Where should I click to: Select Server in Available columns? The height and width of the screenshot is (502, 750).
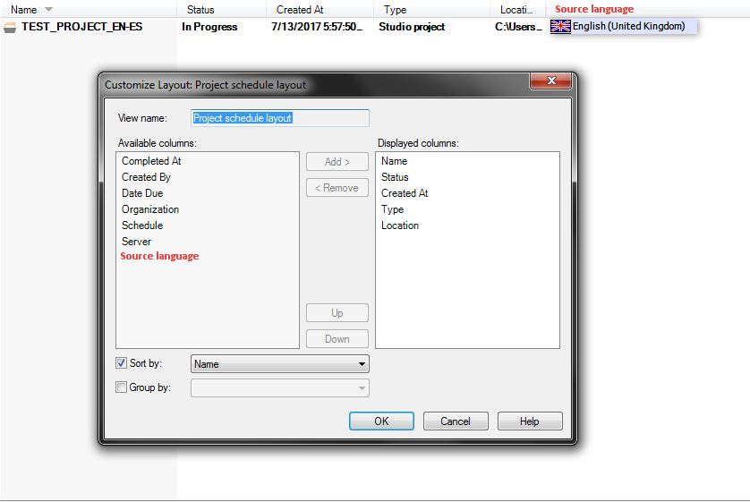(136, 242)
